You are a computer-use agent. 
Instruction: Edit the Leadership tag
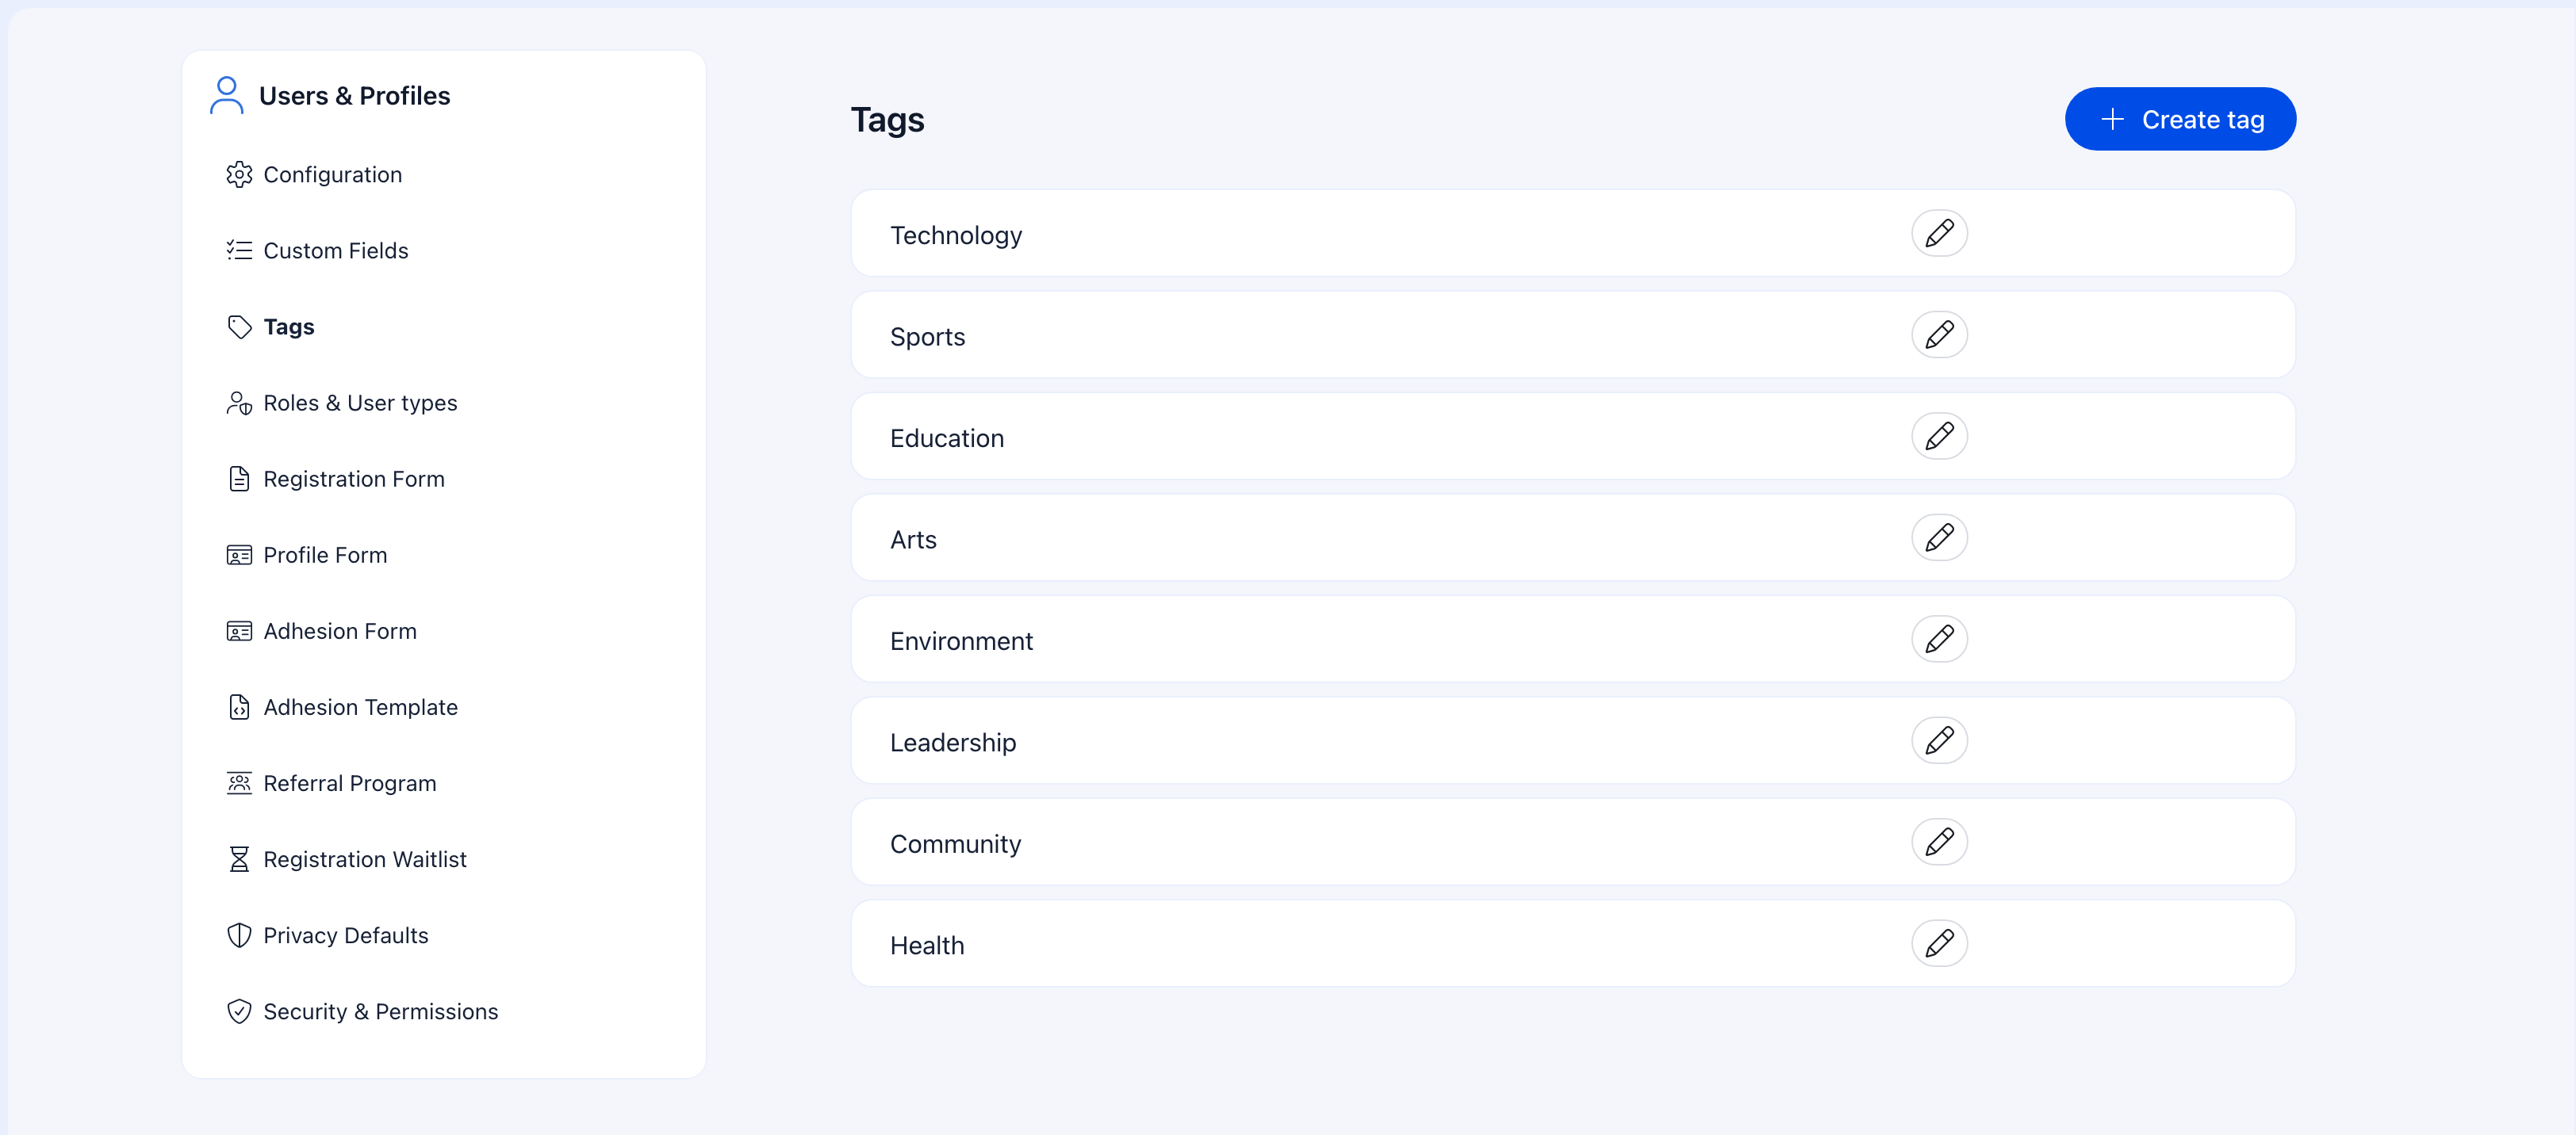coord(1939,740)
